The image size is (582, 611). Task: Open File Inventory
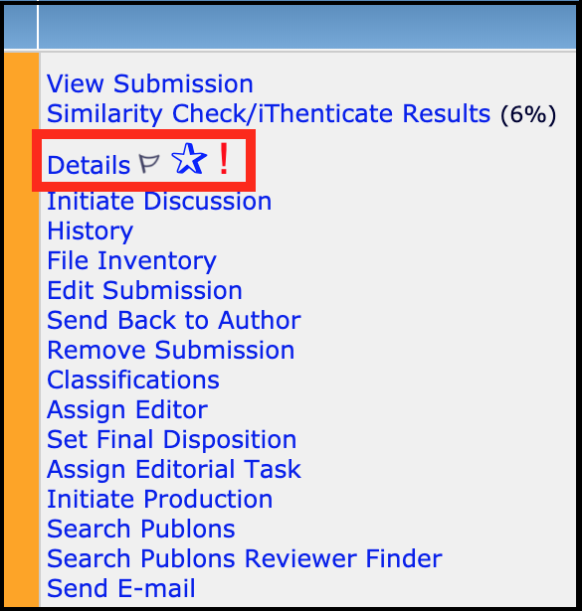click(131, 261)
